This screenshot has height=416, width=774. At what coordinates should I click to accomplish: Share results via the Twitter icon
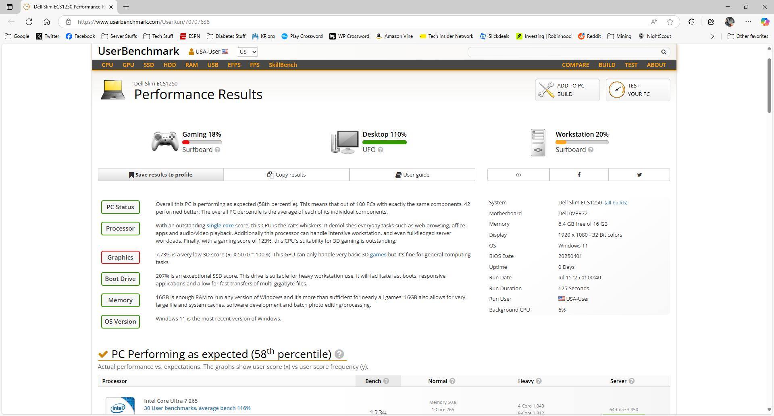(639, 175)
